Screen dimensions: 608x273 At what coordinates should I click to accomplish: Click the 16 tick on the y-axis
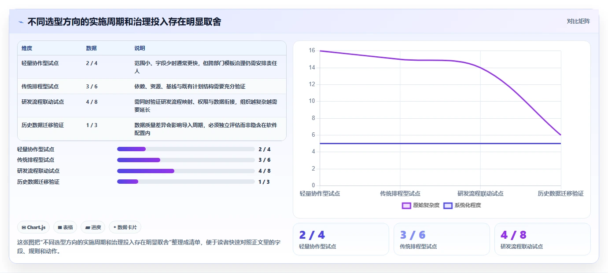(312, 51)
